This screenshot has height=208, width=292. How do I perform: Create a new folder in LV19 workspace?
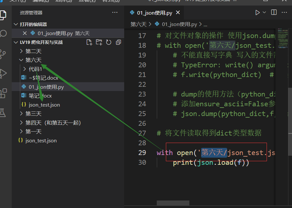[x=99, y=42]
